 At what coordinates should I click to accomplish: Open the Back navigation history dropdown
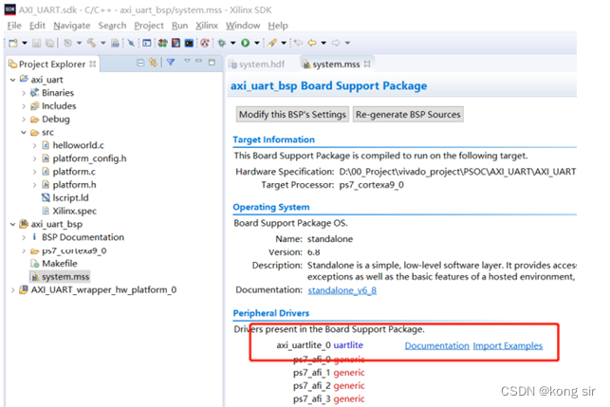[323, 43]
